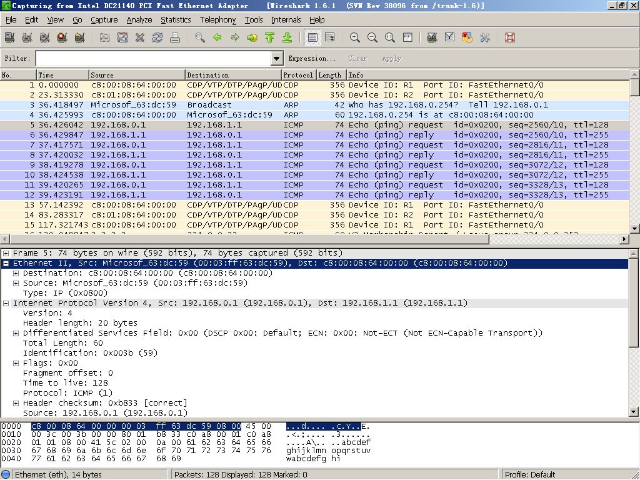Open the Statistics menu
Viewport: 640px width, 480px height.
coord(176,19)
